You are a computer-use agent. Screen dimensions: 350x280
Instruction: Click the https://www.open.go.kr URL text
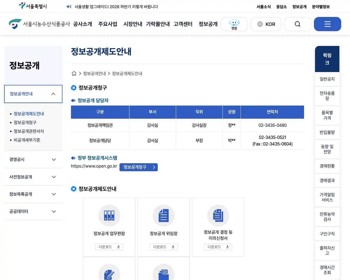click(x=94, y=166)
